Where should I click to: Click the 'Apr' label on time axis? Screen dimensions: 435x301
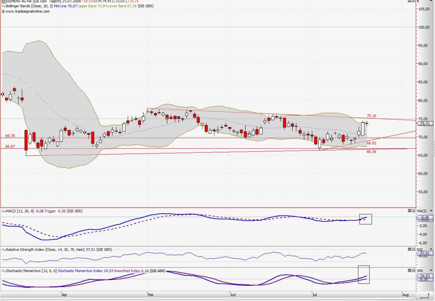point(64,295)
